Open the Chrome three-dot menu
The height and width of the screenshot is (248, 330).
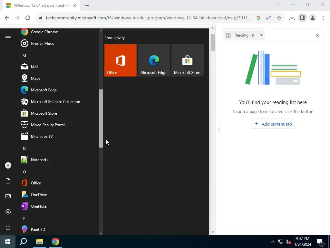click(x=323, y=18)
